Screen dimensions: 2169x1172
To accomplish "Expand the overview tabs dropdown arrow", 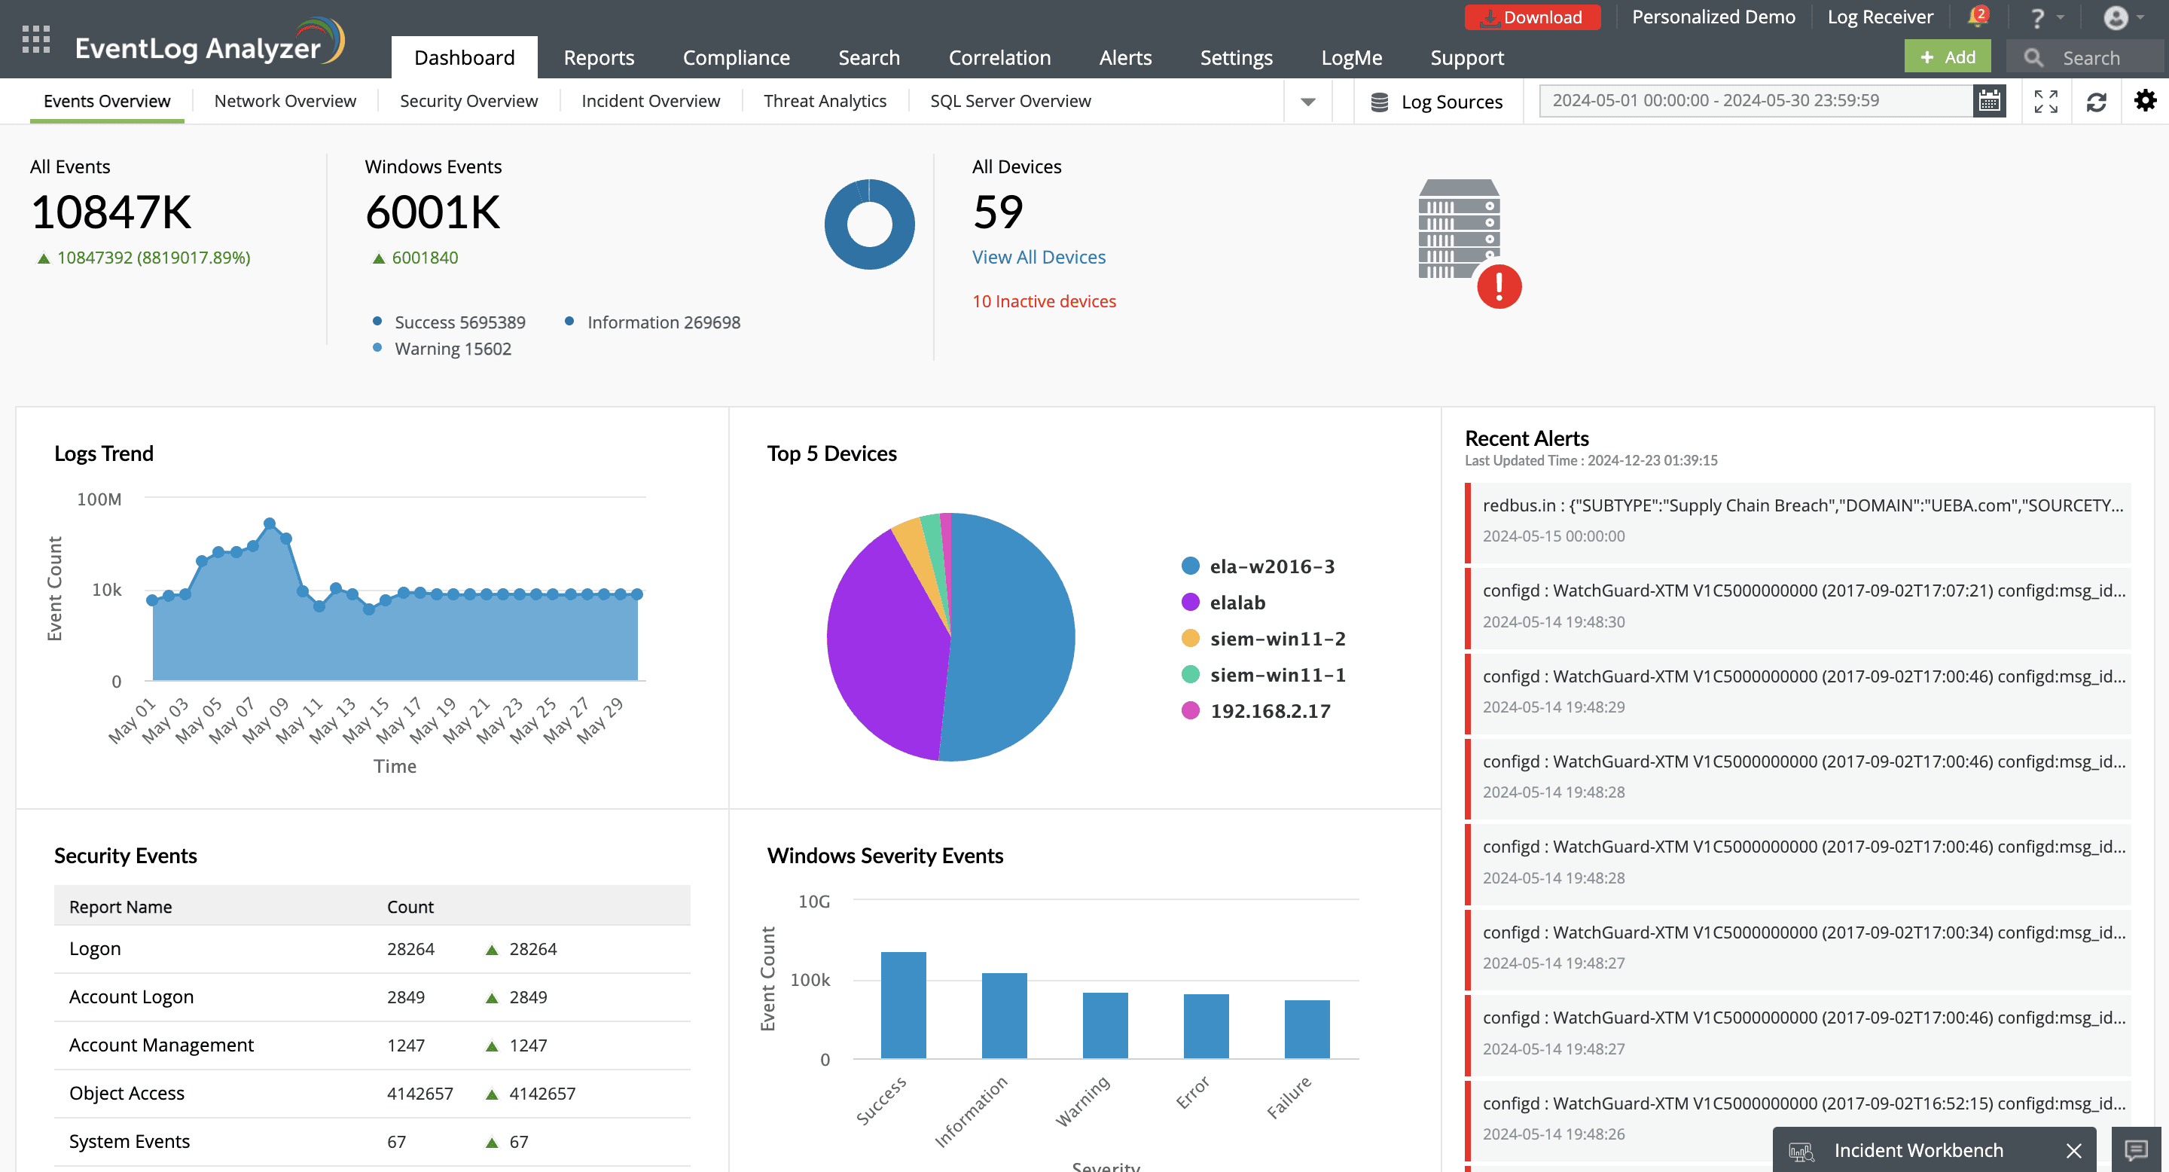I will [1307, 102].
